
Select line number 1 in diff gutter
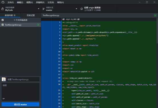60,22
